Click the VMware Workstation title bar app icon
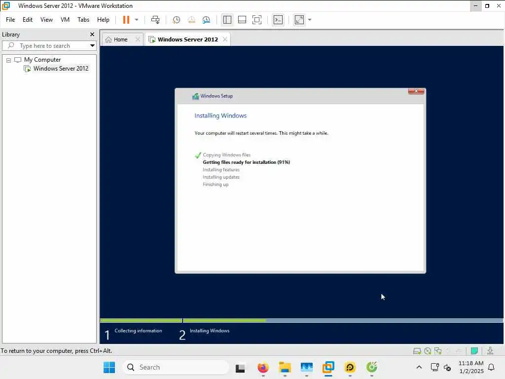The image size is (505, 379). click(6, 6)
